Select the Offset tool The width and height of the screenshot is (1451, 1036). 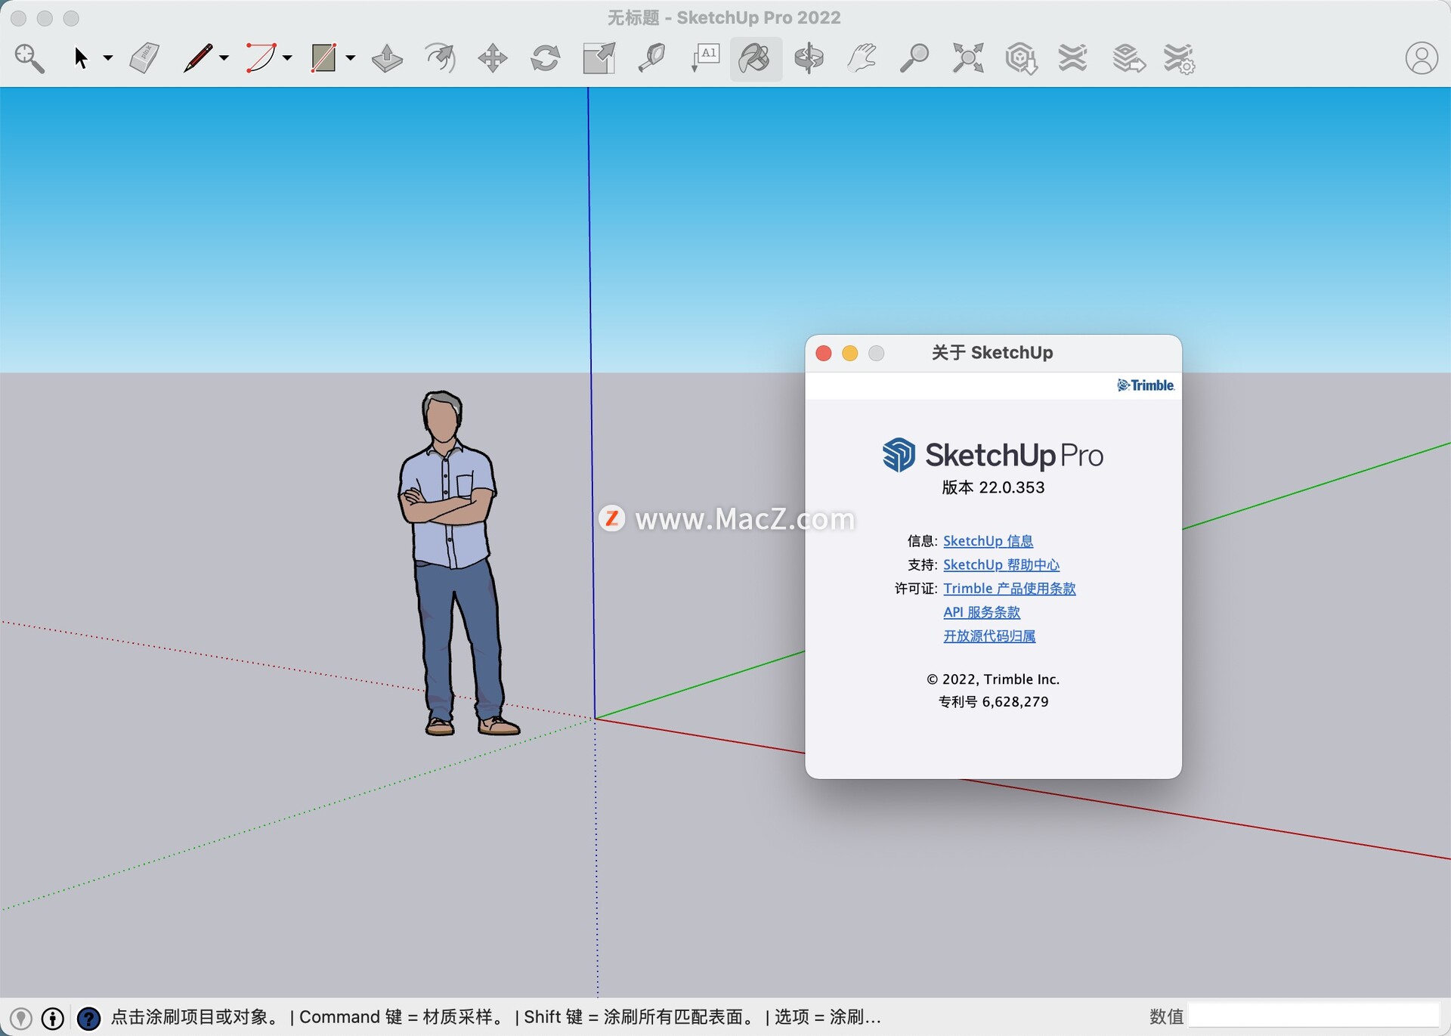click(x=441, y=58)
